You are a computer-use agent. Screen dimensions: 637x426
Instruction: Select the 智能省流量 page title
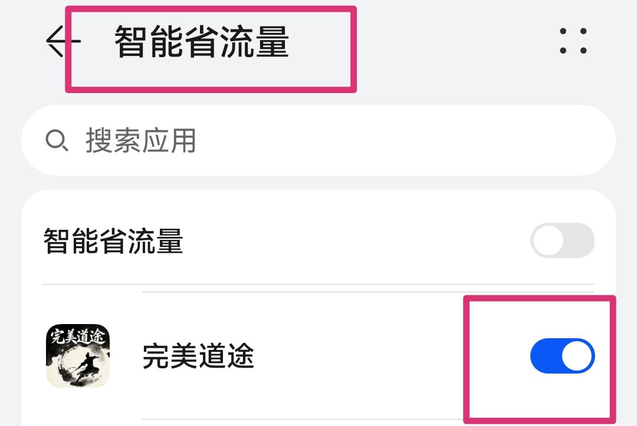pos(202,41)
